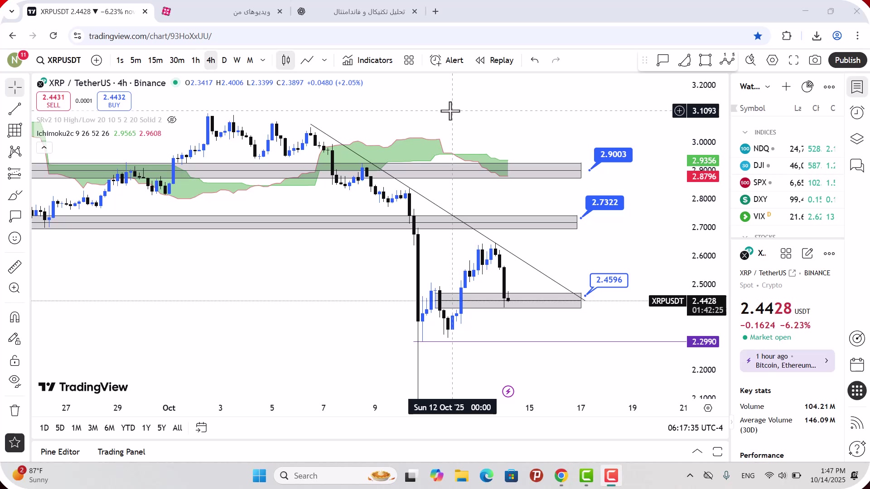Toggle SRv2 indicator visibility eye
The width and height of the screenshot is (870, 489).
[x=172, y=120]
